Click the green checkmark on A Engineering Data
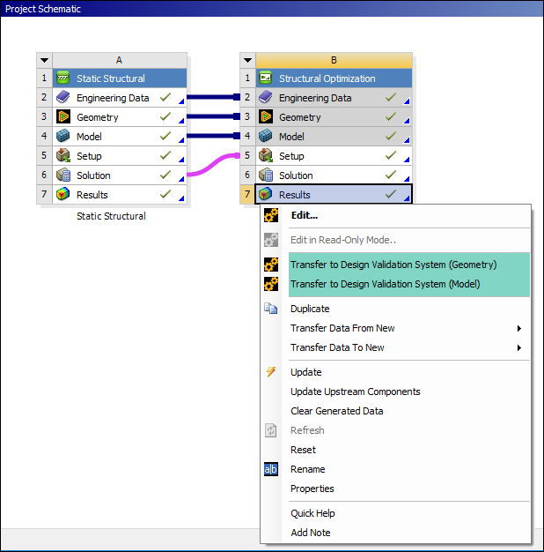The image size is (544, 552). (165, 97)
